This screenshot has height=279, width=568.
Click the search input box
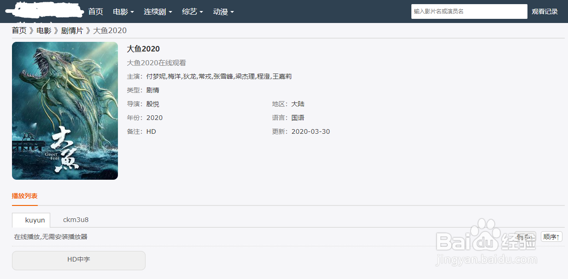469,11
